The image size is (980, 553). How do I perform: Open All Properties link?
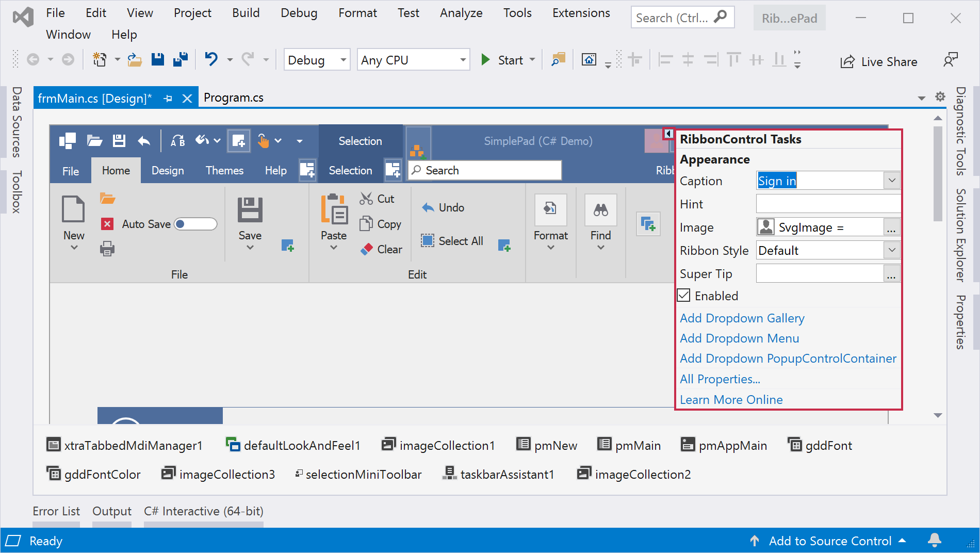point(720,379)
